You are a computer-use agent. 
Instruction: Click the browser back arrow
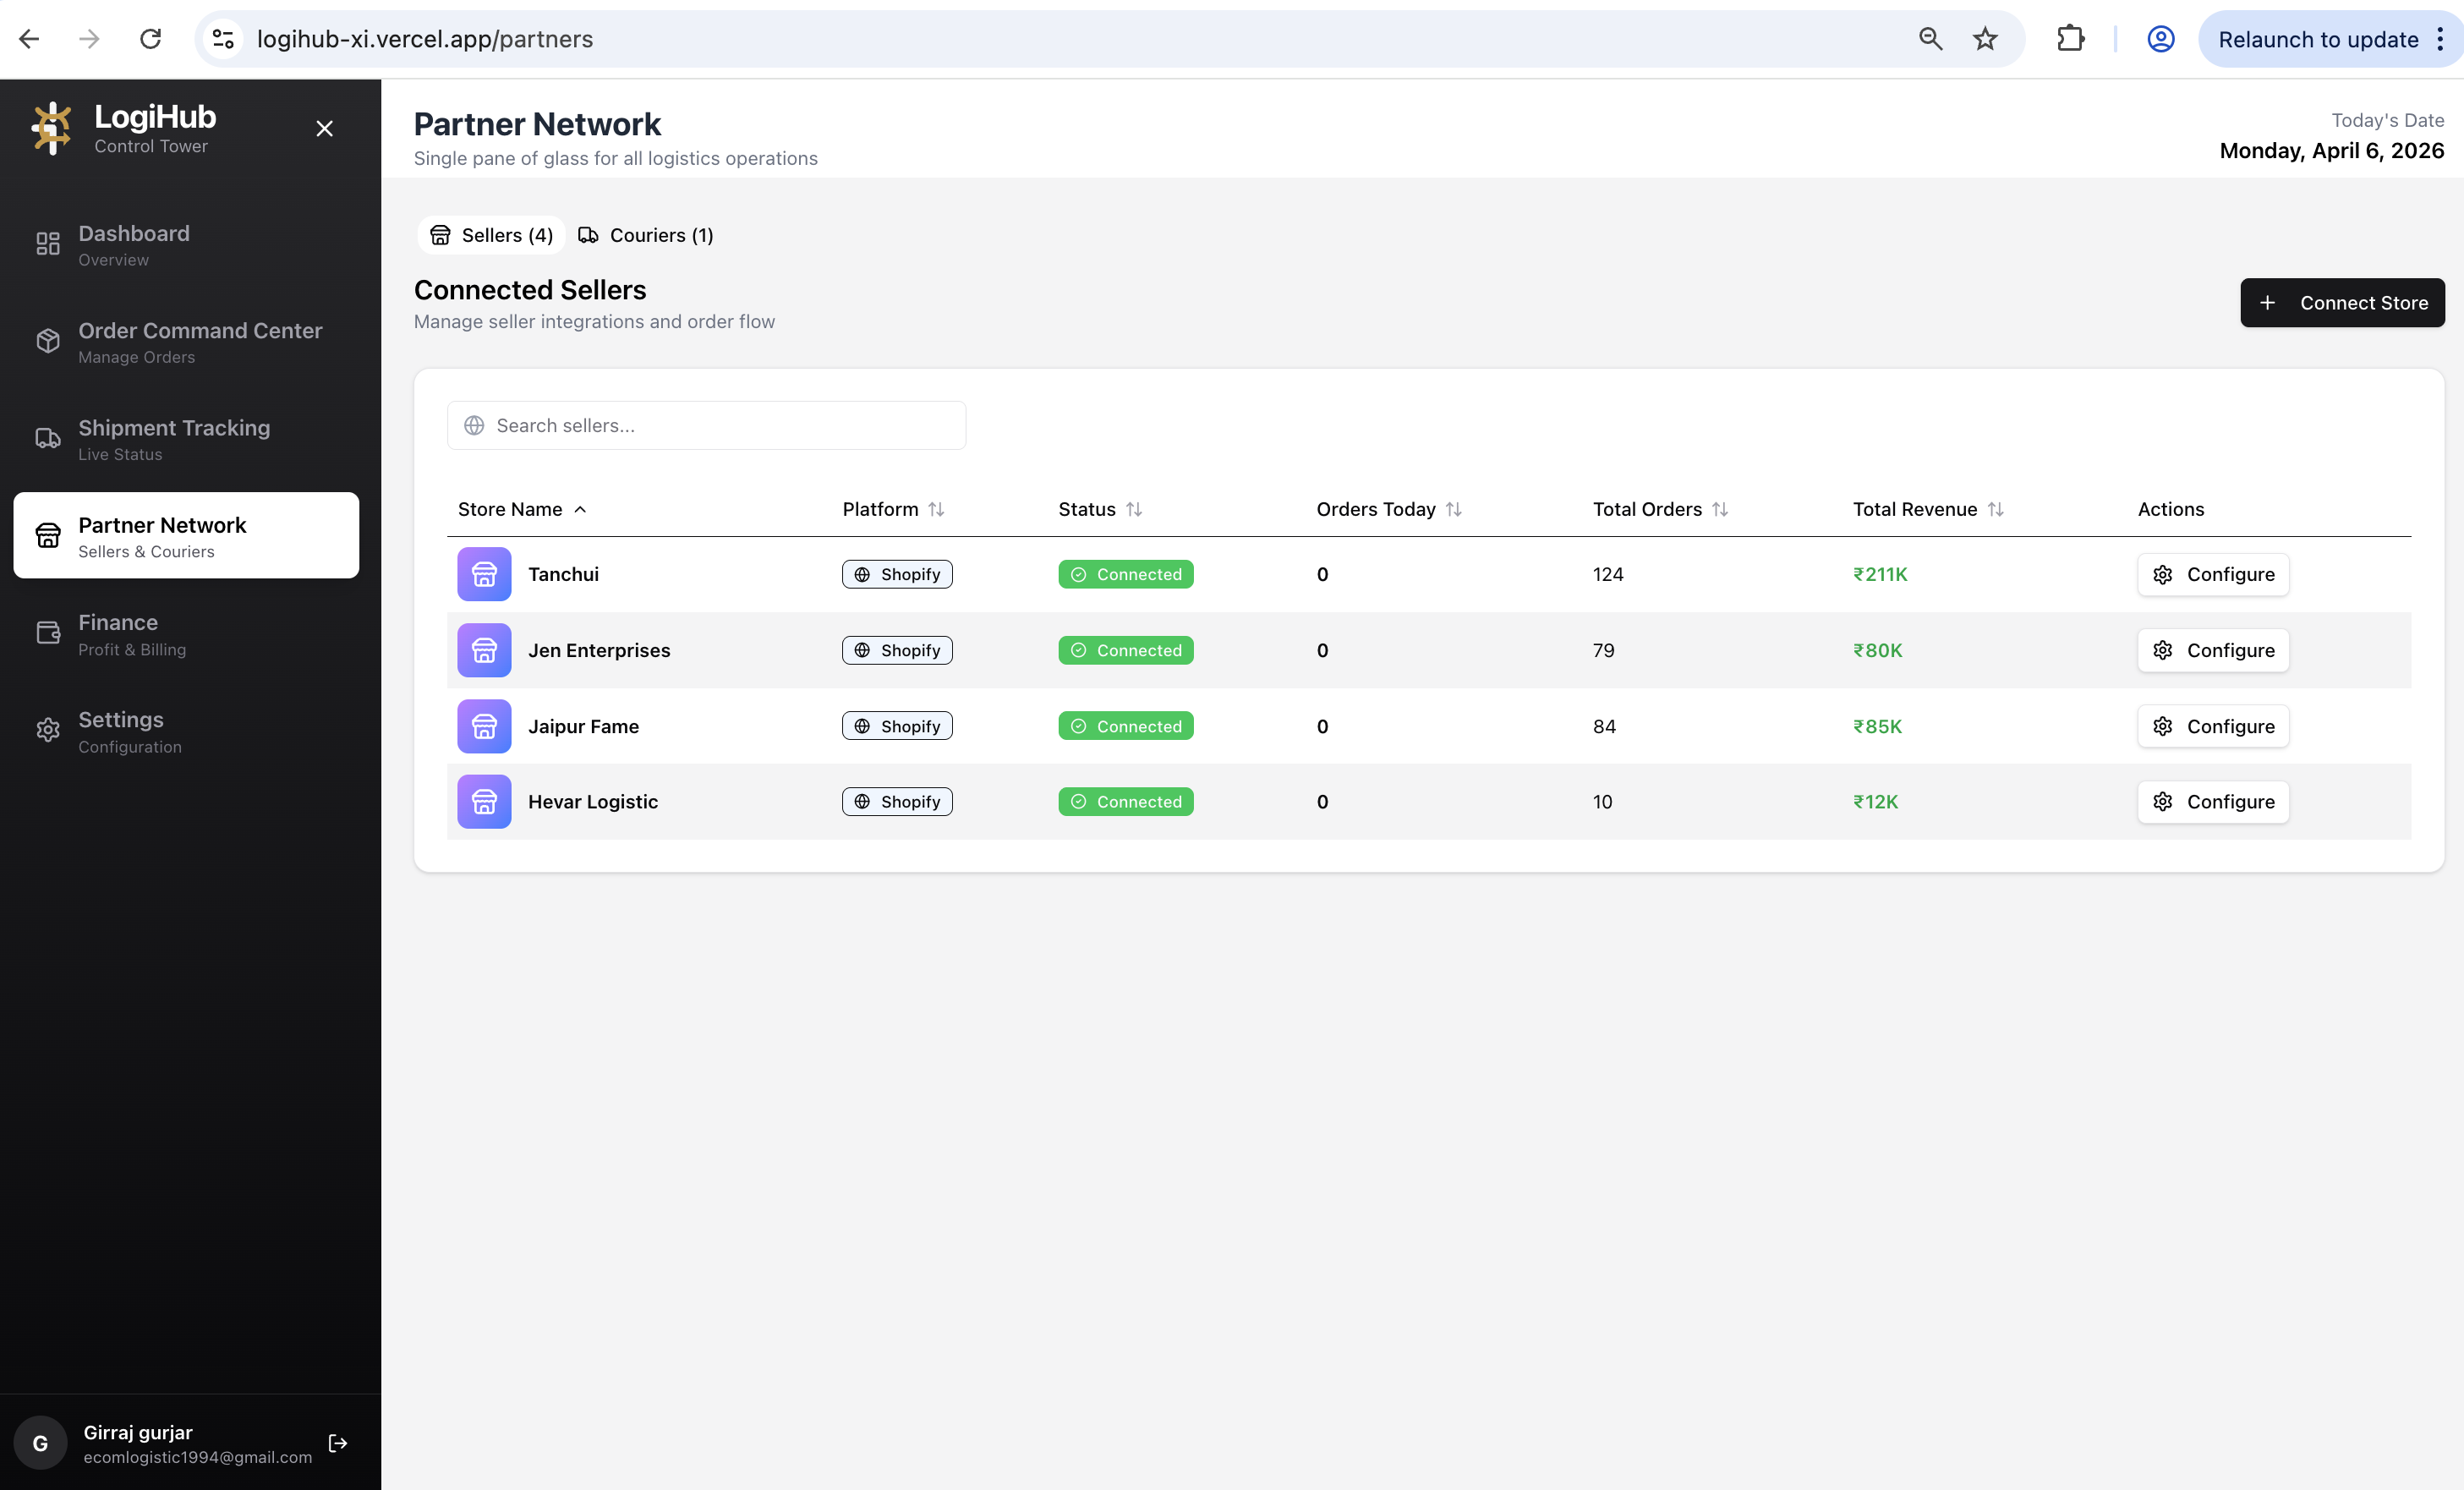[29, 39]
